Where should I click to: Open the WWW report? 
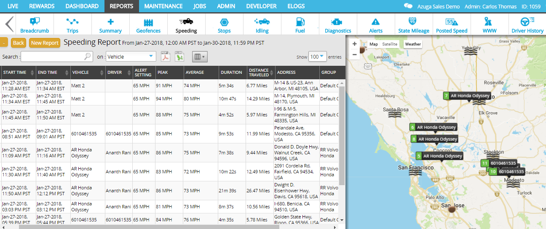(490, 25)
